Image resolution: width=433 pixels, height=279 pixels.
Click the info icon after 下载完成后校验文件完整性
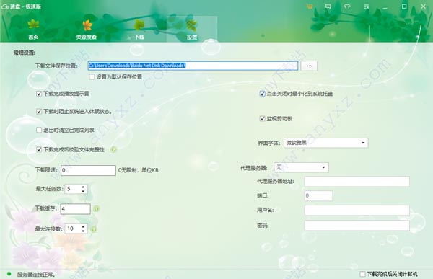tap(113, 149)
